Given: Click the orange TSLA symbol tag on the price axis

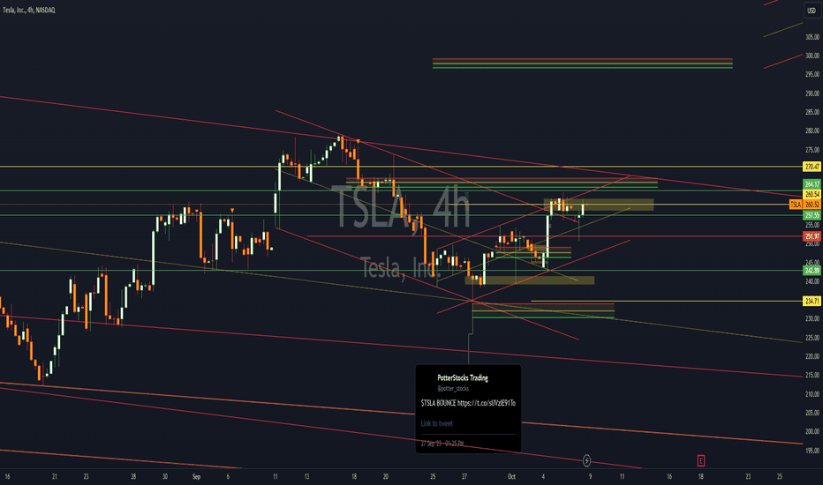Looking at the screenshot, I should tap(797, 205).
